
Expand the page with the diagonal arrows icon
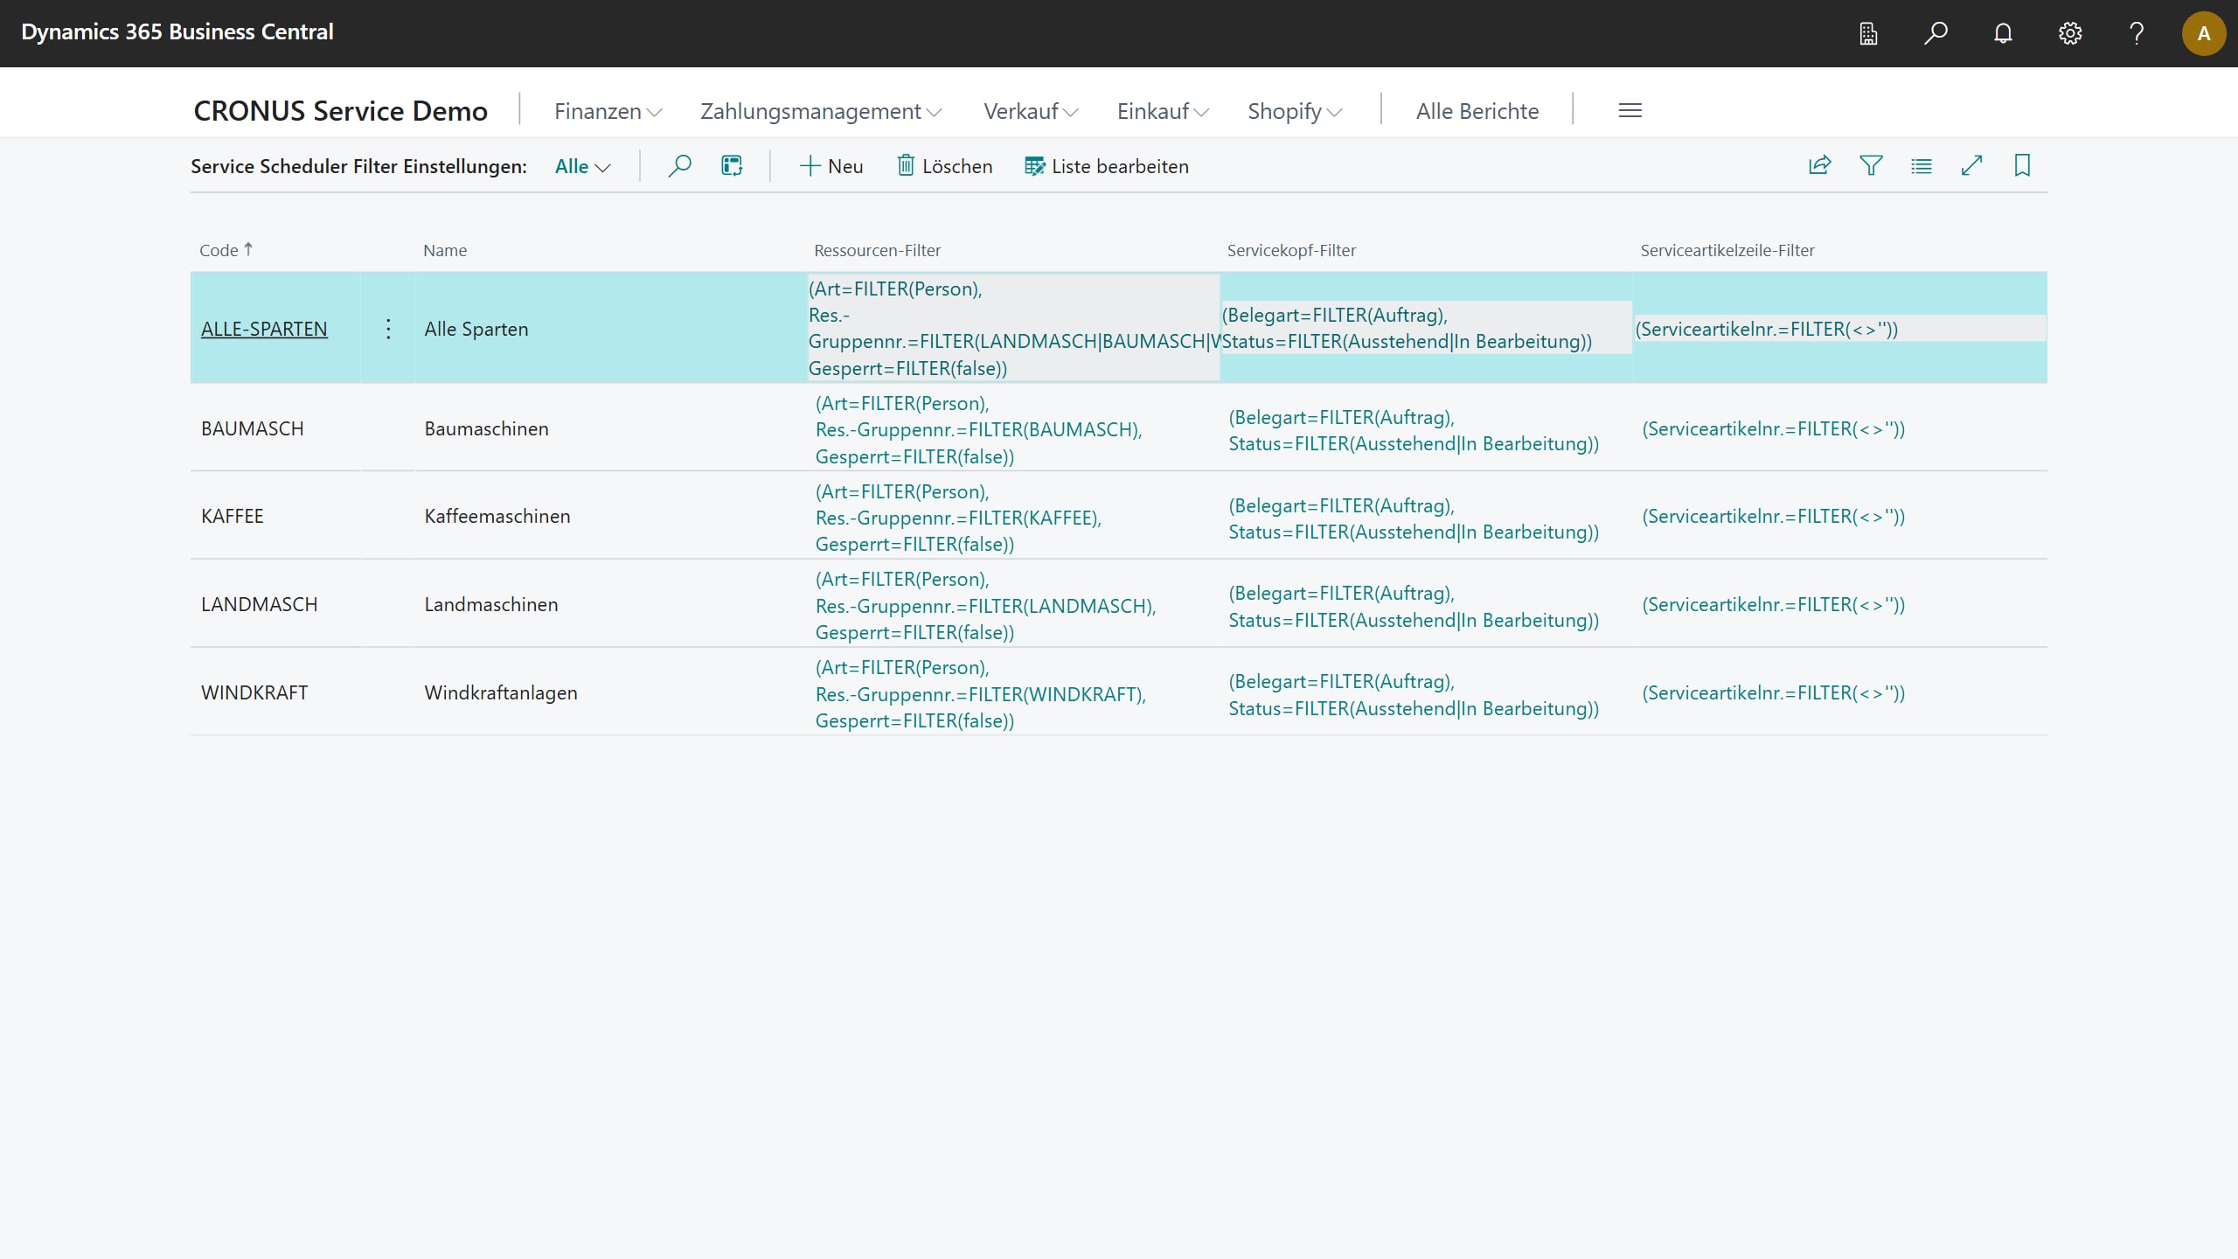[1972, 165]
